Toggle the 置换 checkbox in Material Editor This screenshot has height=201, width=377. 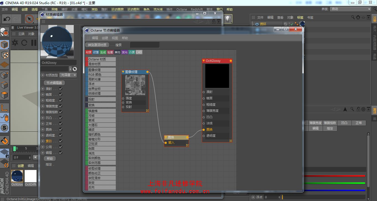(61, 129)
